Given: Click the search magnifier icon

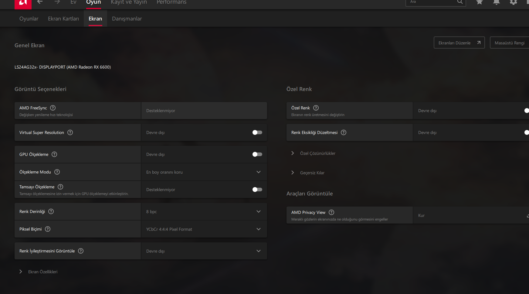Looking at the screenshot, I should coord(460,2).
